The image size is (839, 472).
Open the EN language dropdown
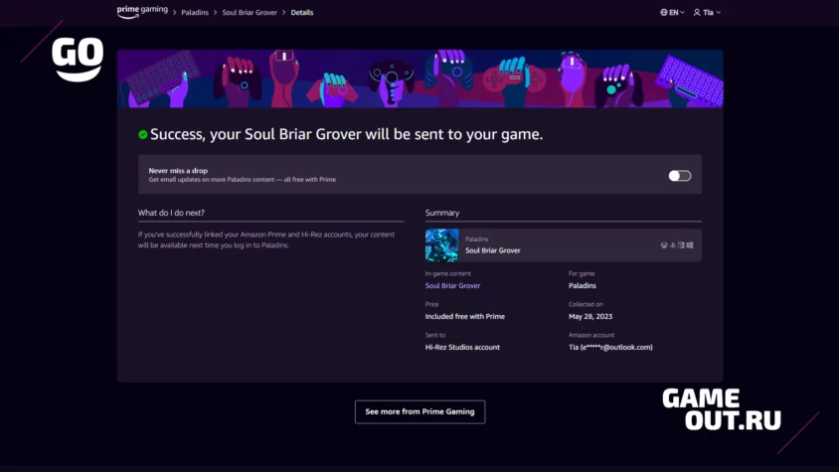(x=672, y=12)
